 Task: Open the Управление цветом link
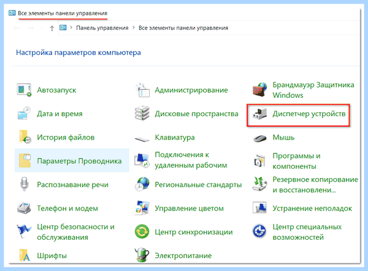pos(189,208)
